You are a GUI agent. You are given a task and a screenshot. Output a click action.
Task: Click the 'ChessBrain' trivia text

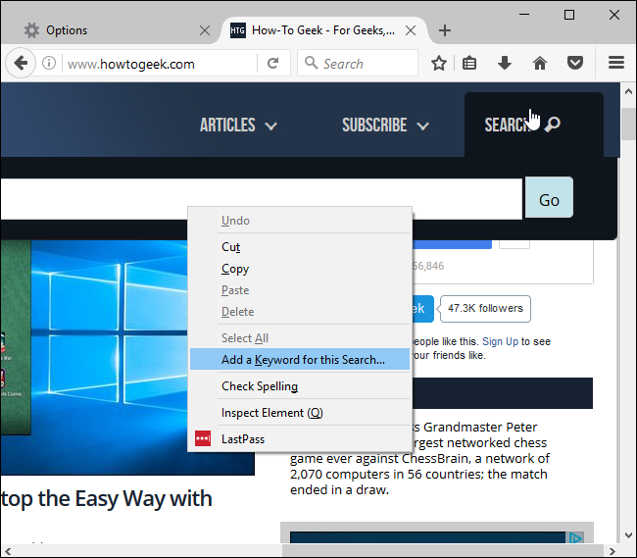(436, 458)
